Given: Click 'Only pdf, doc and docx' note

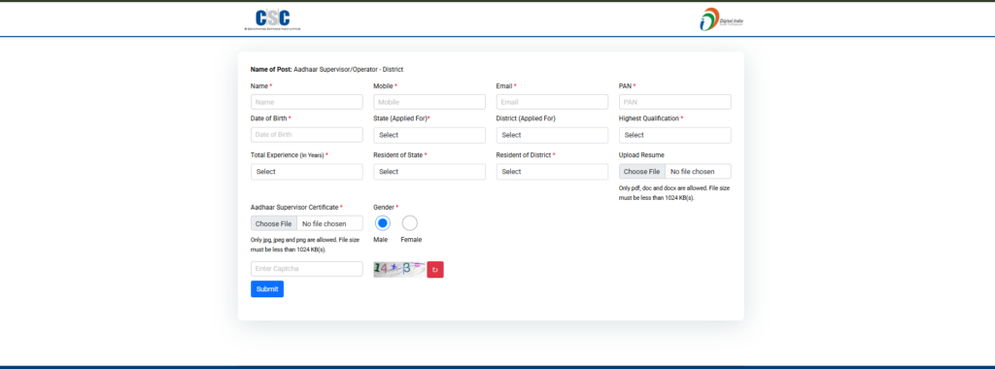Looking at the screenshot, I should [674, 192].
